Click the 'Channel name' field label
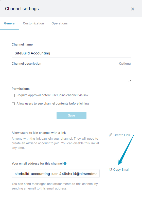 coord(22,45)
